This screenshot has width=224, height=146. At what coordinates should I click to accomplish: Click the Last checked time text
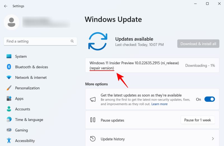coord(139,45)
